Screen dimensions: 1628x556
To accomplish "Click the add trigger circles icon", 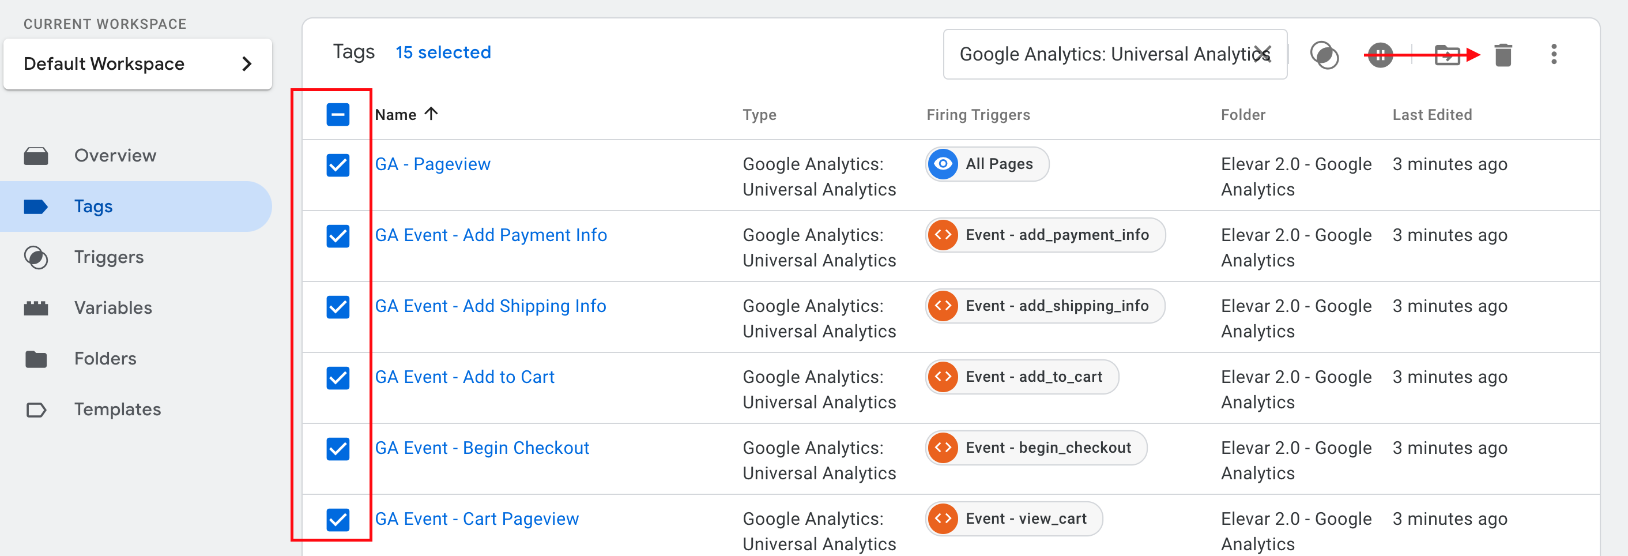I will coord(1324,55).
